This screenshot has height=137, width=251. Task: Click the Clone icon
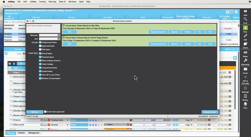(x=245, y=44)
